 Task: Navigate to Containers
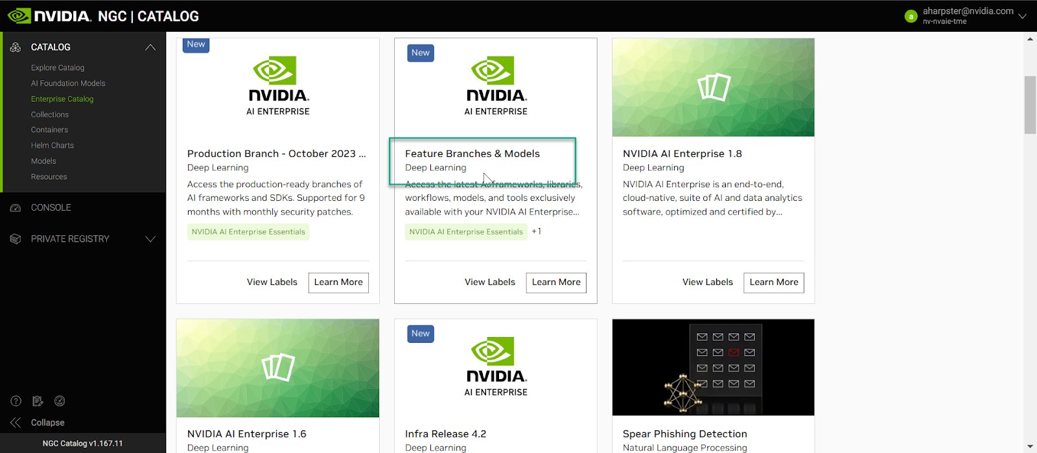tap(49, 130)
